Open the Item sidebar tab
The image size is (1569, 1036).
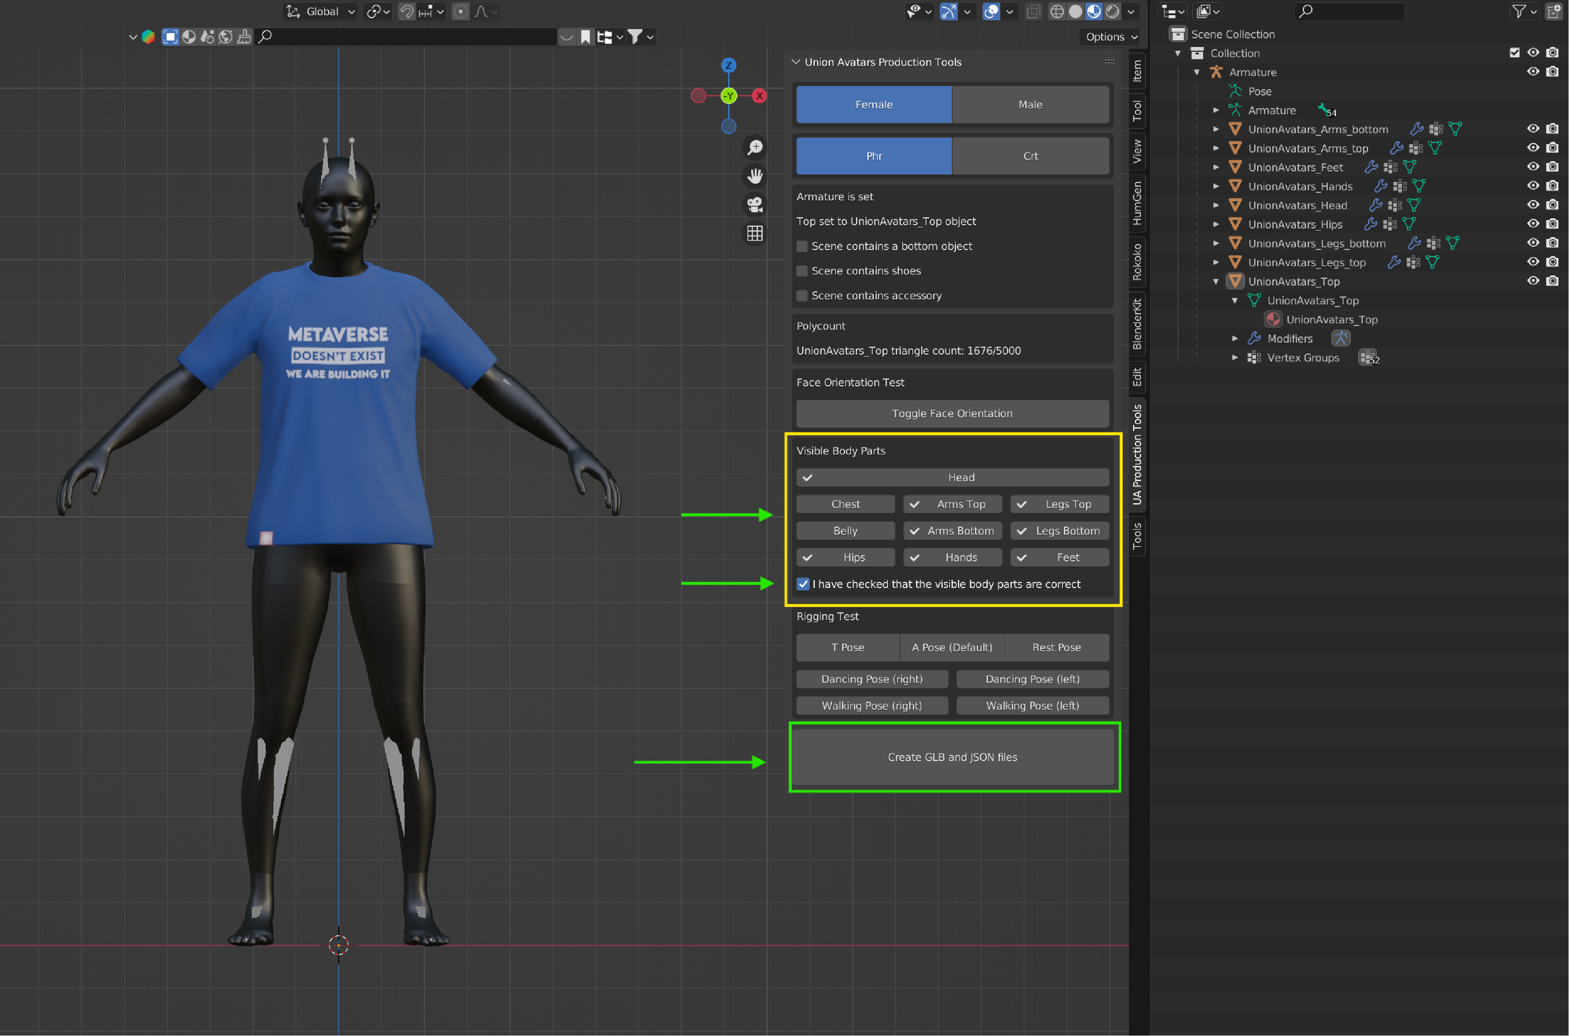1137,71
